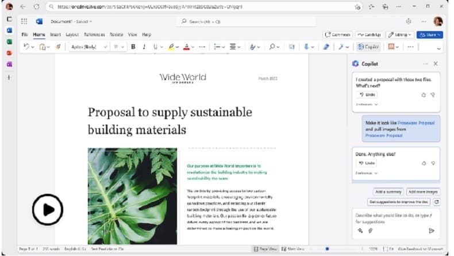Switch to Page View in status bar

tap(267, 249)
